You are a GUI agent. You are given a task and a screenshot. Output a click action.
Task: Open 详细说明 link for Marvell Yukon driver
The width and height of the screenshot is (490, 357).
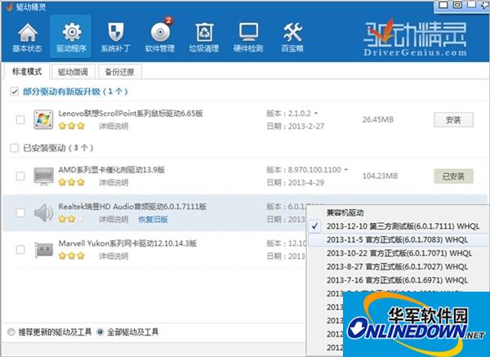click(114, 256)
